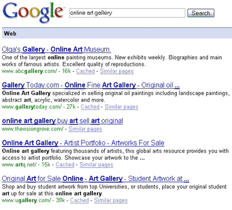Click the www.thevisiongrove.com/ URL text
The image size is (232, 210).
point(33,129)
